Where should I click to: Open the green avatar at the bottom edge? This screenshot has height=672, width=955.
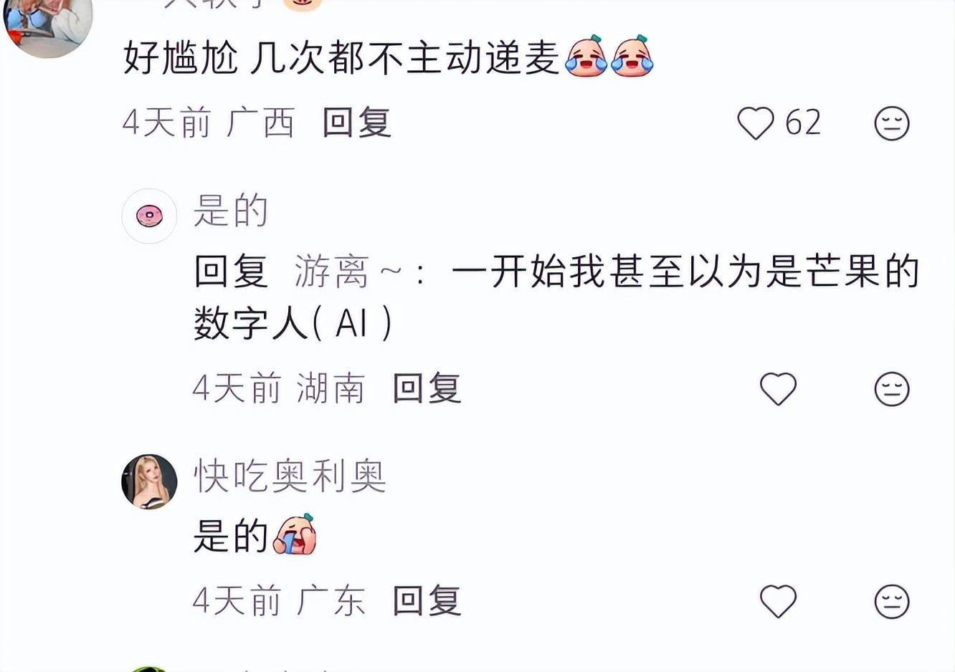149,669
